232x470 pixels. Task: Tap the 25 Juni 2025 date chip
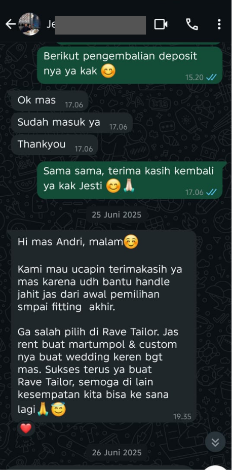point(117,215)
